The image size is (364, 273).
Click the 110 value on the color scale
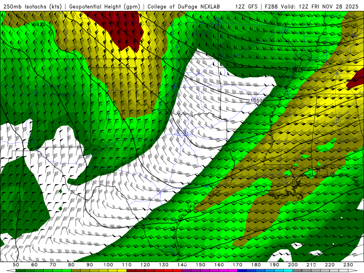click(126, 265)
